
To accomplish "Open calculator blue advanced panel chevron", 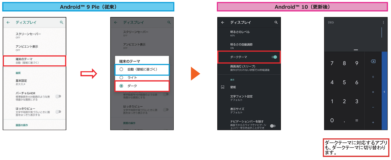I will click(384, 92).
